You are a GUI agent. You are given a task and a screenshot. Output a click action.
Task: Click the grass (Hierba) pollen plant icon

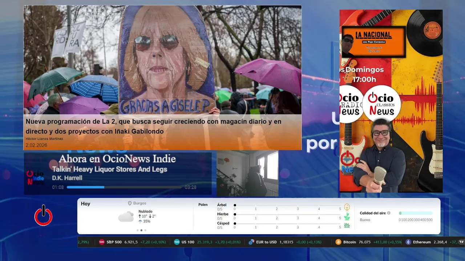pos(347,216)
